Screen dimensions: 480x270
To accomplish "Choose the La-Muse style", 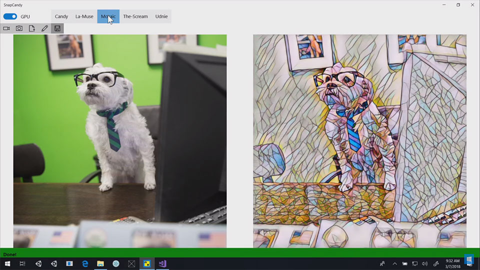I will tap(84, 16).
